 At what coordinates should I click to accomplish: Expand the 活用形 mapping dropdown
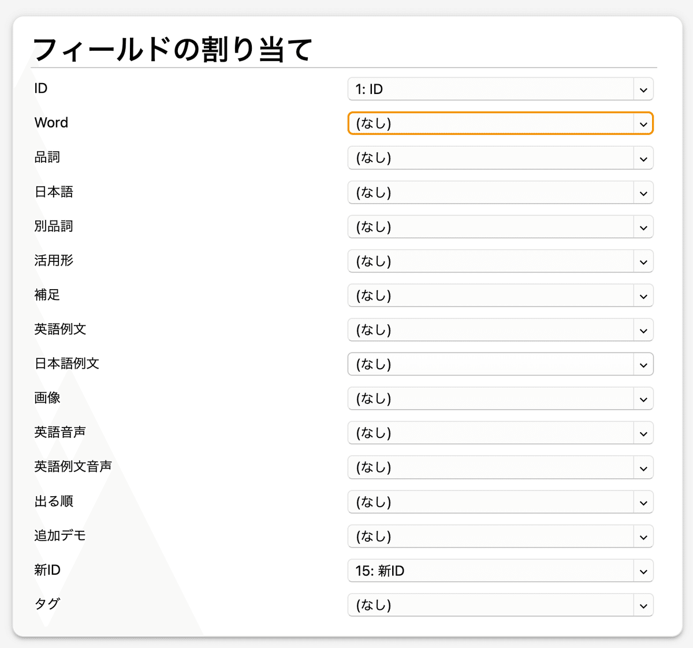coord(500,261)
